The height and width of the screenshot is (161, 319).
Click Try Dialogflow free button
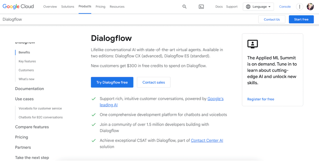[x=112, y=82]
